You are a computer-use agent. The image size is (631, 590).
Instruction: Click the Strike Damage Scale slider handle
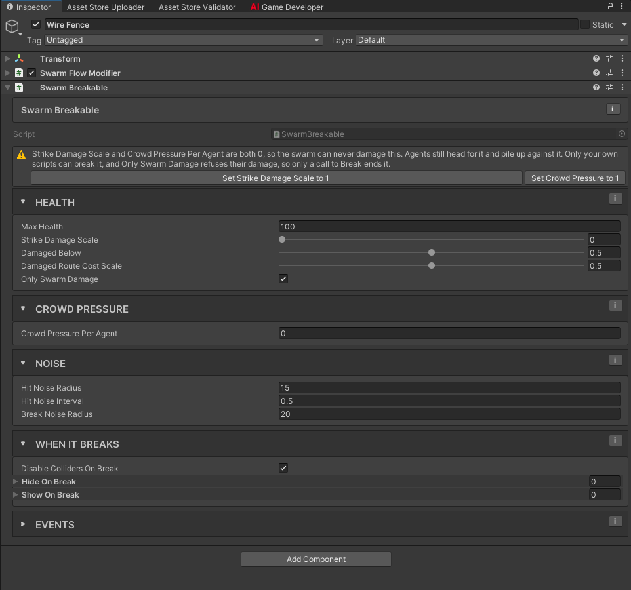(282, 239)
